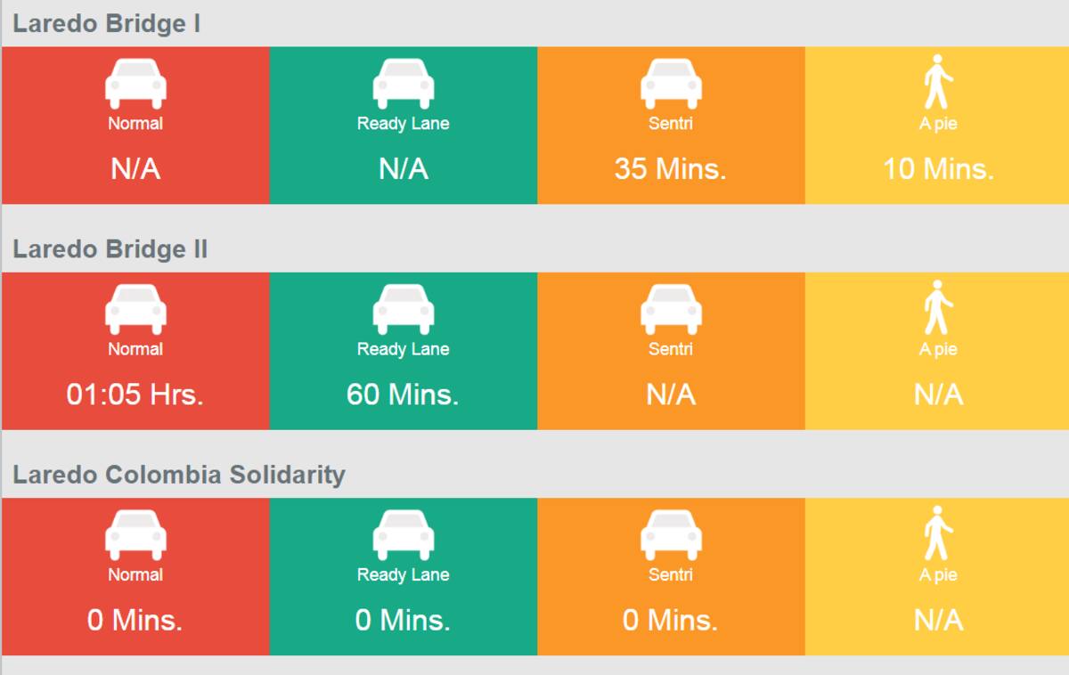Click the Normal car icon under Laredo Bridge I
The width and height of the screenshot is (1069, 675).
[135, 84]
